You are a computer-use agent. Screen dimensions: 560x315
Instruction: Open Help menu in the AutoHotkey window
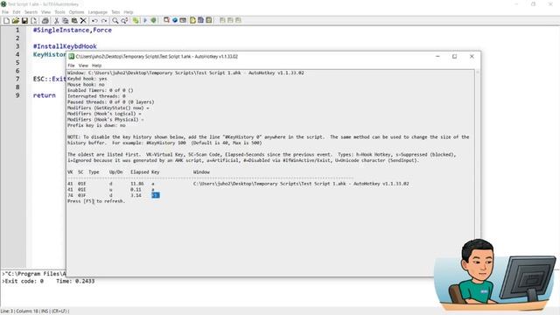tap(96, 66)
